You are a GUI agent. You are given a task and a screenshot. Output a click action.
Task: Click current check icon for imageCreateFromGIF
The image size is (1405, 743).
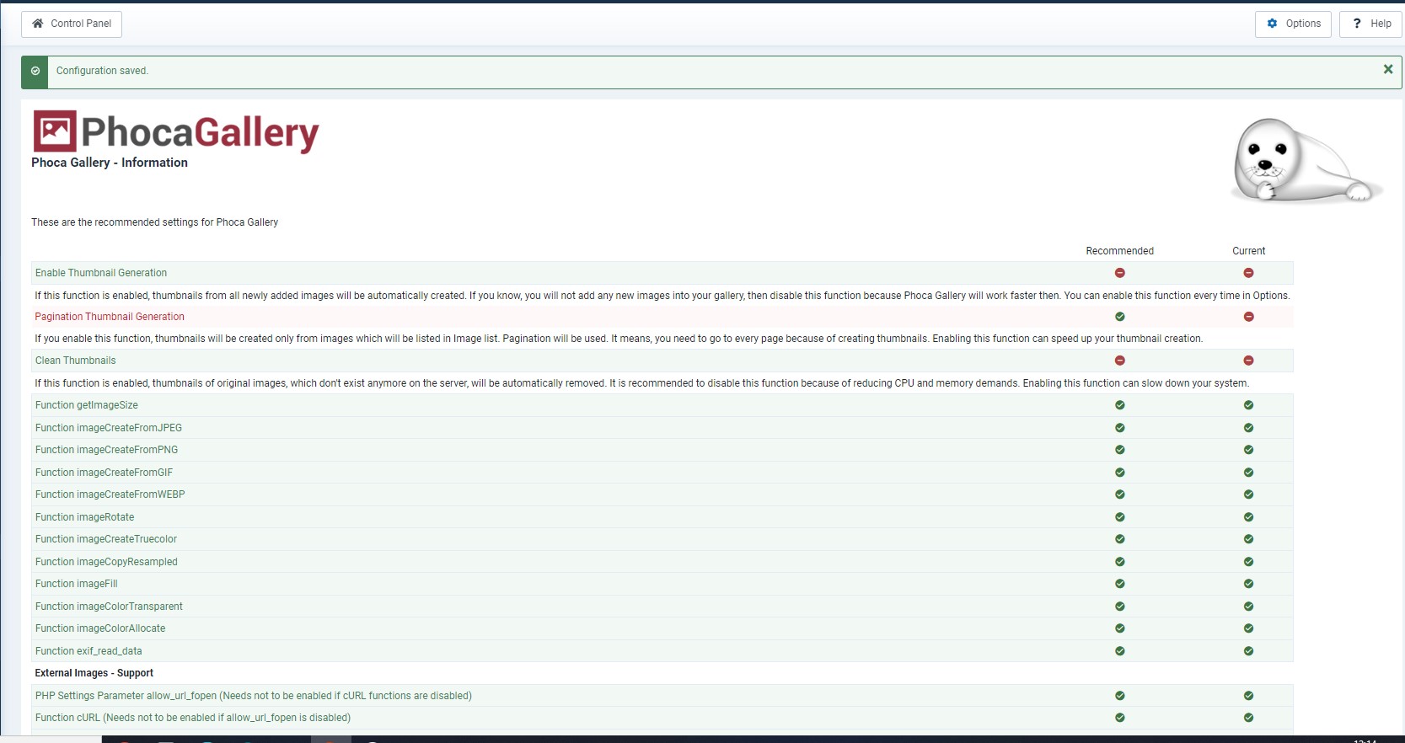click(x=1249, y=473)
